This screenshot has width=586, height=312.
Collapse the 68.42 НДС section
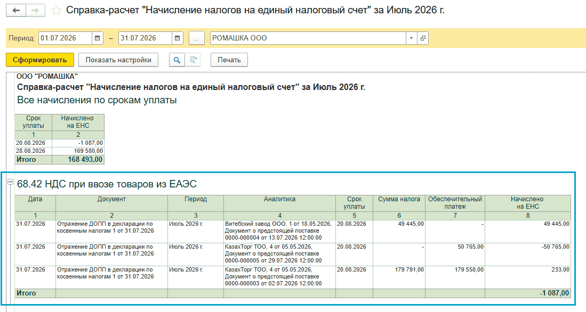pyautogui.click(x=11, y=182)
